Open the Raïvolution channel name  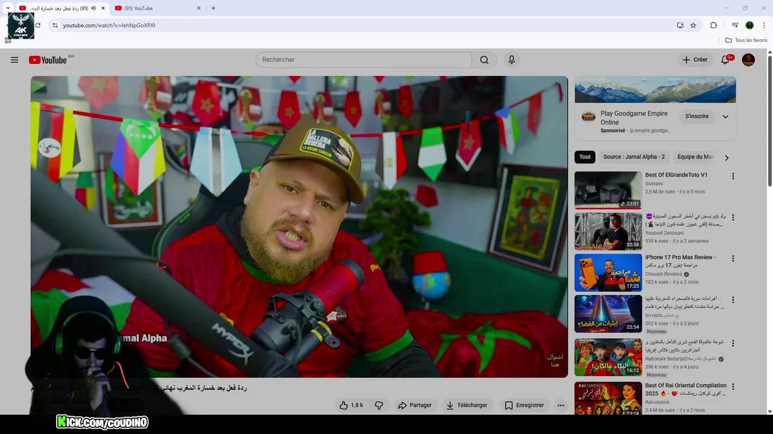pos(657,402)
